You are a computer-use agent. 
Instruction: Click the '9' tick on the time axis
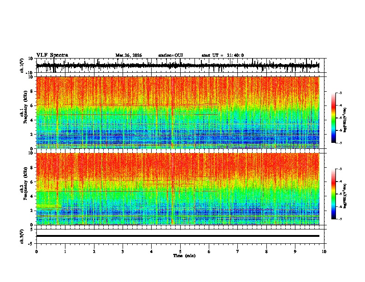(x=295, y=252)
